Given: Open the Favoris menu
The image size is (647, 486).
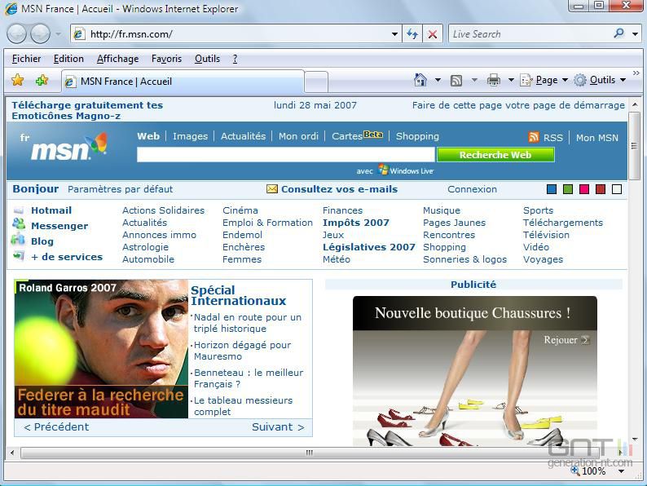Looking at the screenshot, I should 166,59.
